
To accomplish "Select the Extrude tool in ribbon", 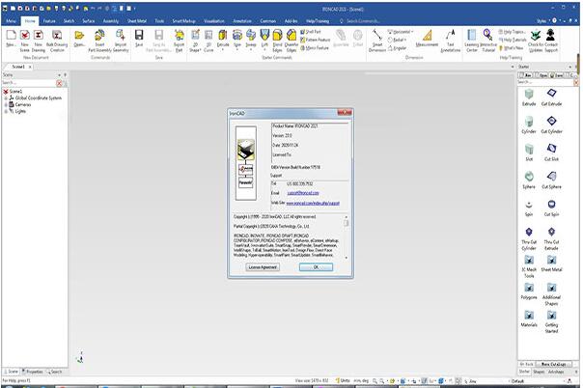I will point(223,36).
